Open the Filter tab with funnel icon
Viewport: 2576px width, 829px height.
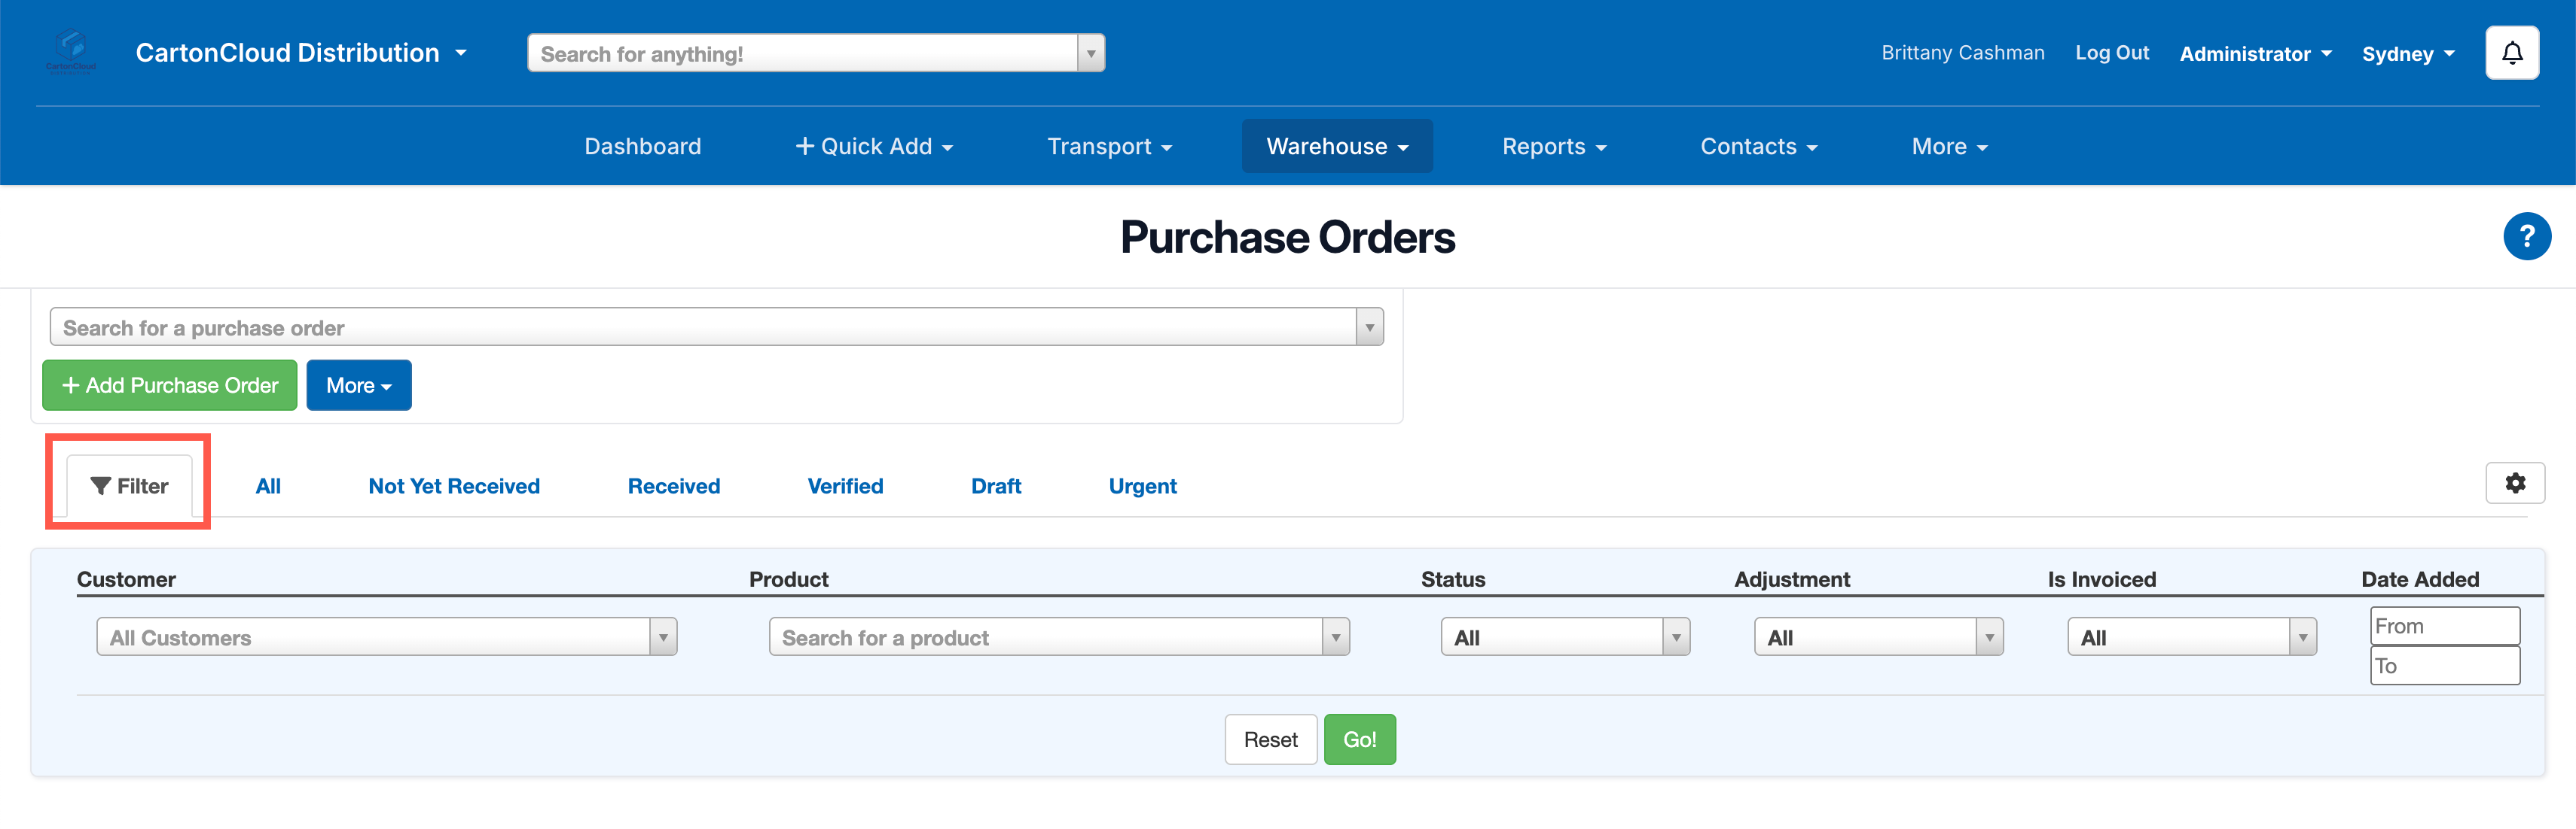coord(129,487)
